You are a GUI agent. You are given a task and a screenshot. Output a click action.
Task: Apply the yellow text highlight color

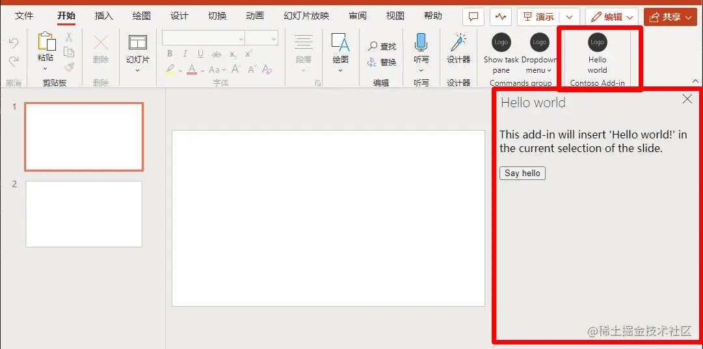pos(170,70)
